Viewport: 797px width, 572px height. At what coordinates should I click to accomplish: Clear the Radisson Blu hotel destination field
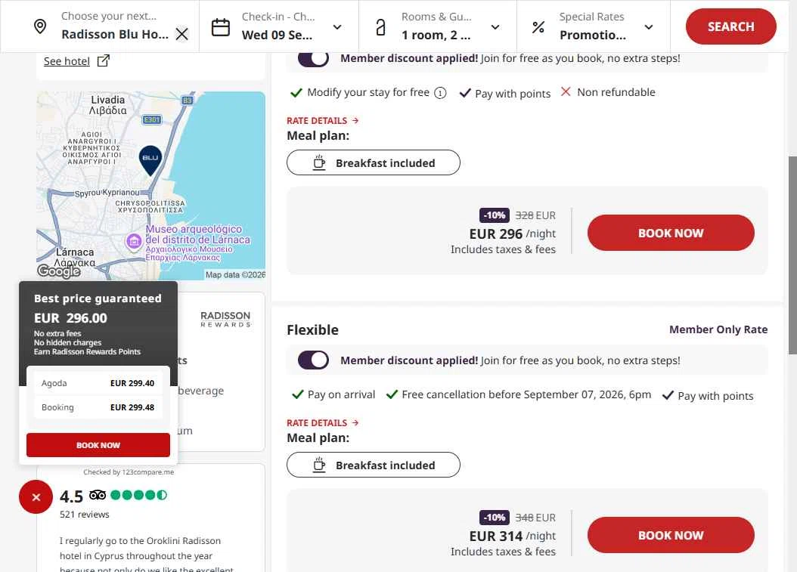pos(181,34)
